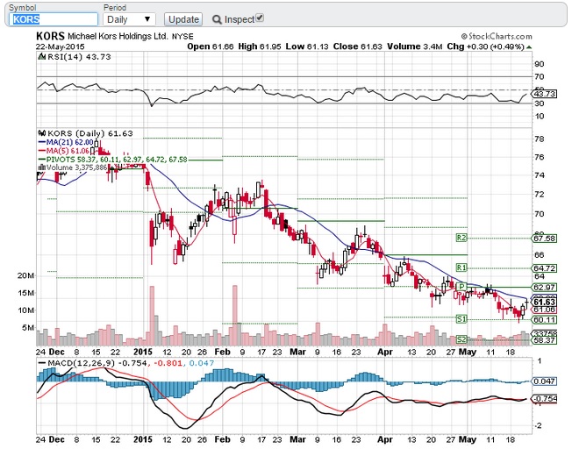Click the RSI 43.73 value tag
572x449 pixels.
[544, 94]
